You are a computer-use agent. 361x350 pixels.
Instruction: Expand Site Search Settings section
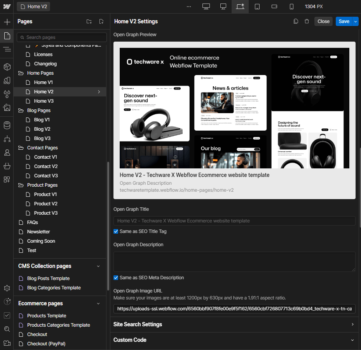(x=352, y=324)
